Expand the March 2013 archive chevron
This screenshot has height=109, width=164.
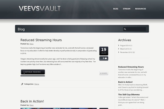click(119, 49)
